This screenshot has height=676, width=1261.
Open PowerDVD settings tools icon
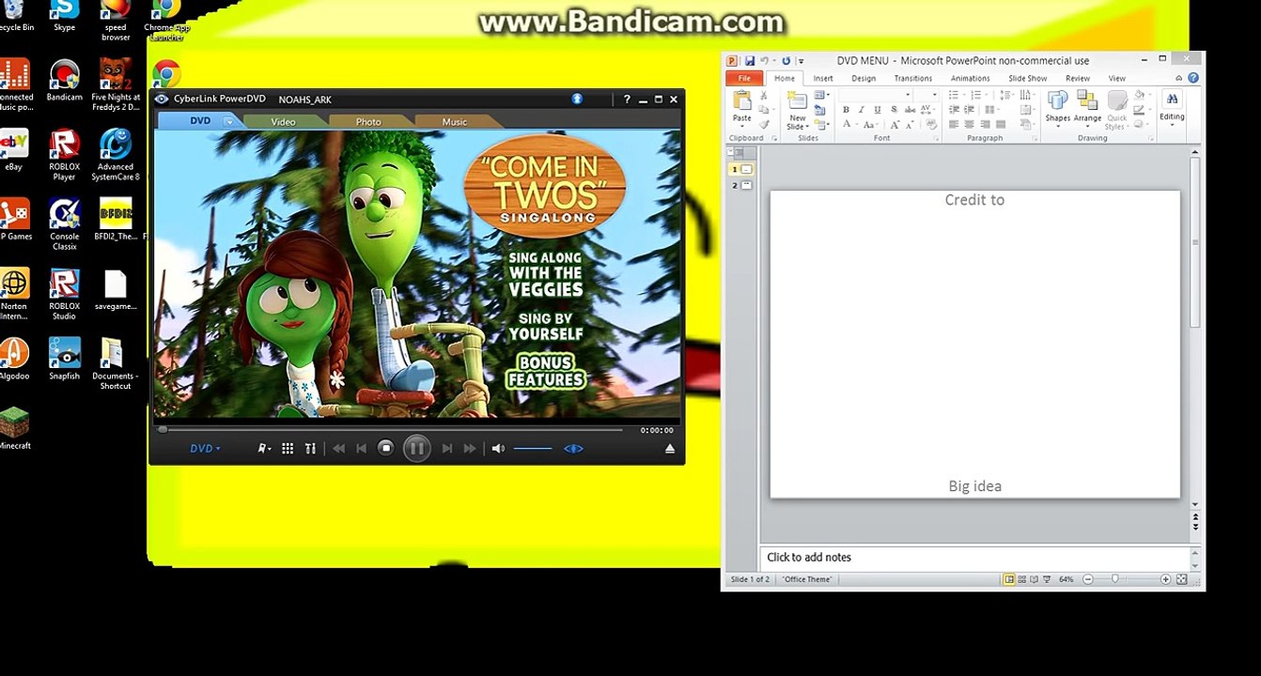(310, 449)
